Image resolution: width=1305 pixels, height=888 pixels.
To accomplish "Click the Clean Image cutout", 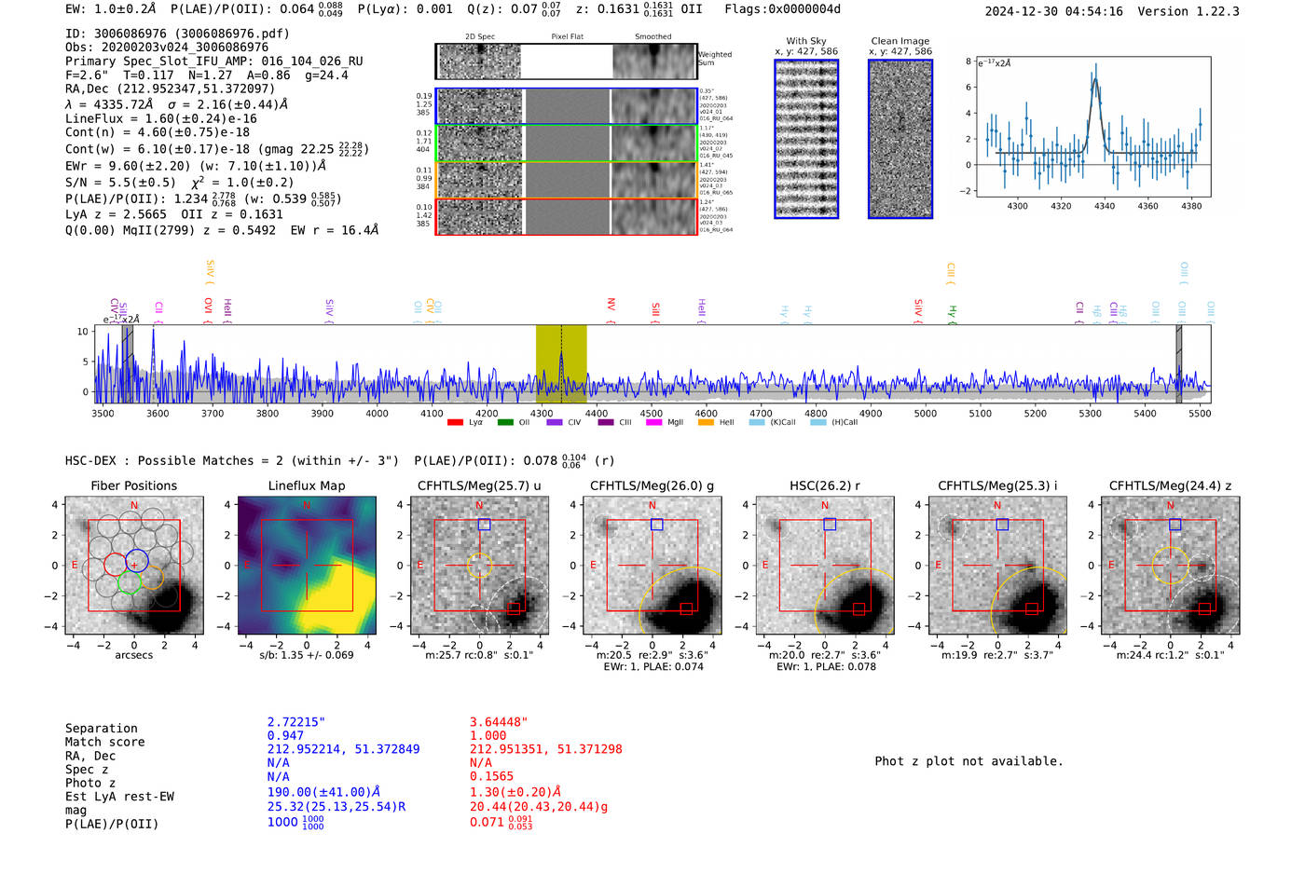I will [900, 139].
